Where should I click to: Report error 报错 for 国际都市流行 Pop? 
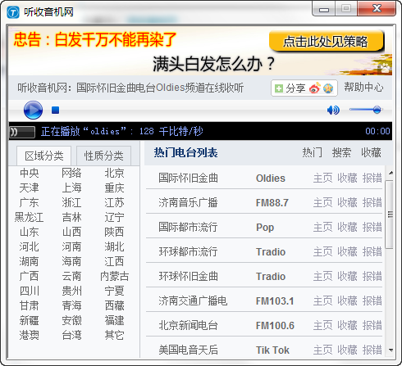(372, 227)
